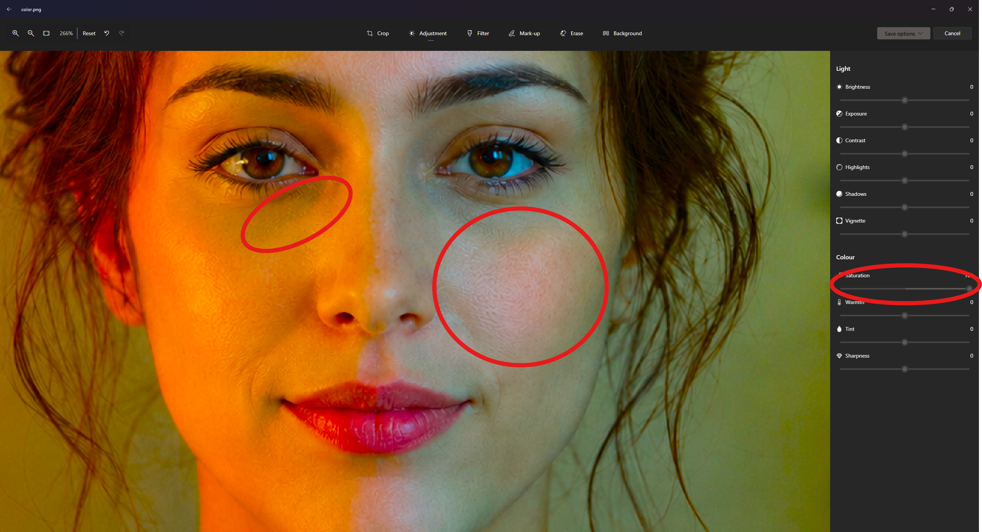Screen dimensions: 982x532
Task: Select the Mark-up tab
Action: coord(524,33)
